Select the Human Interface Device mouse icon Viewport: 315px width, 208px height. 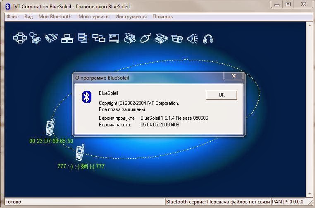[146, 38]
